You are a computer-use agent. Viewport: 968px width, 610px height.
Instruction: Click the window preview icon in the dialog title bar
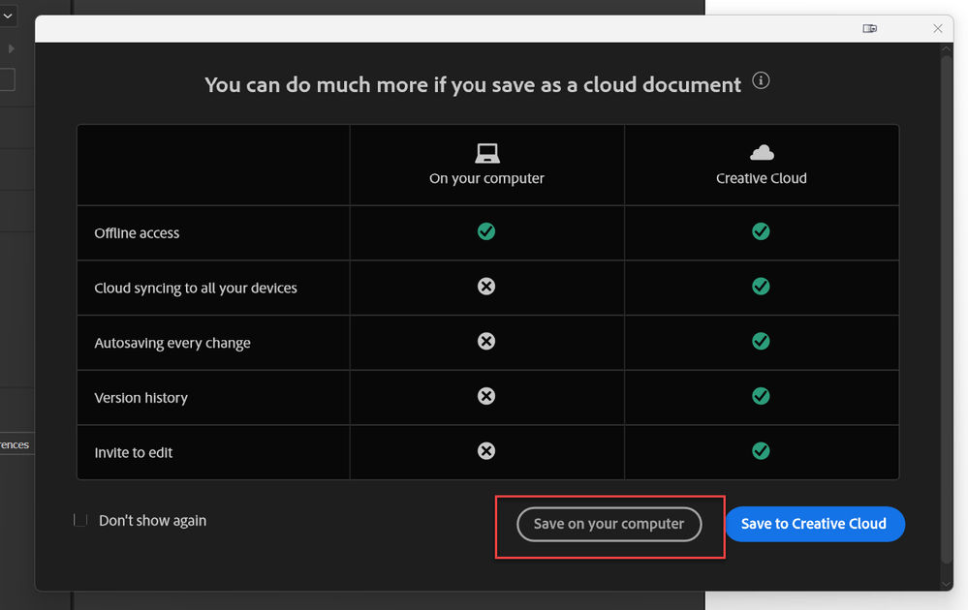pos(869,28)
